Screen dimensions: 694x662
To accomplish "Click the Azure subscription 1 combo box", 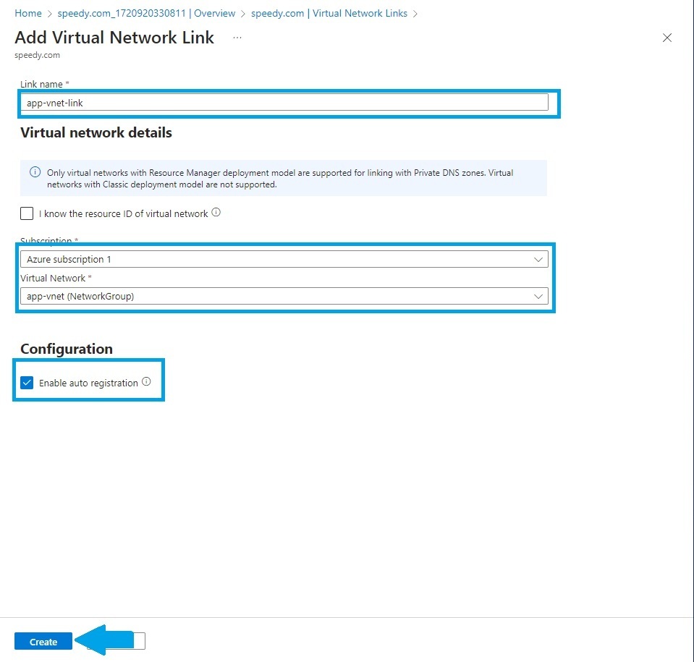I will point(285,259).
